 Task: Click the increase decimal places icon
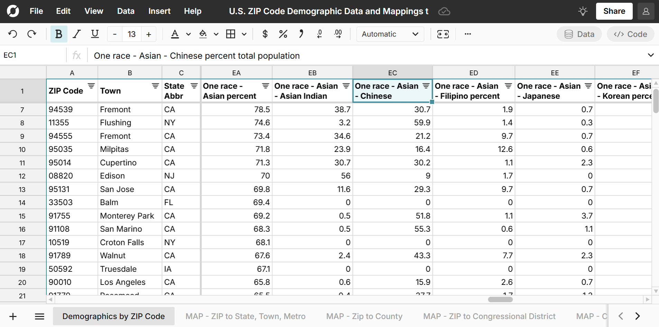tap(338, 34)
